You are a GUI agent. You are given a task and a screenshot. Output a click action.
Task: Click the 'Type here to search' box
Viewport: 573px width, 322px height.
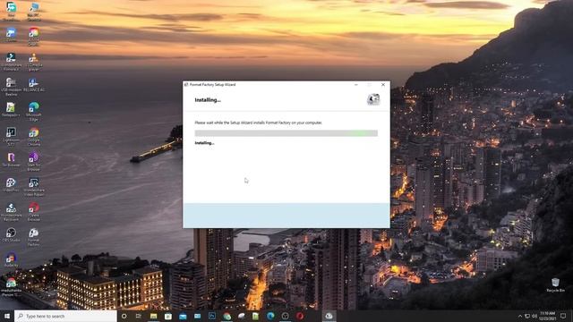coord(65,316)
